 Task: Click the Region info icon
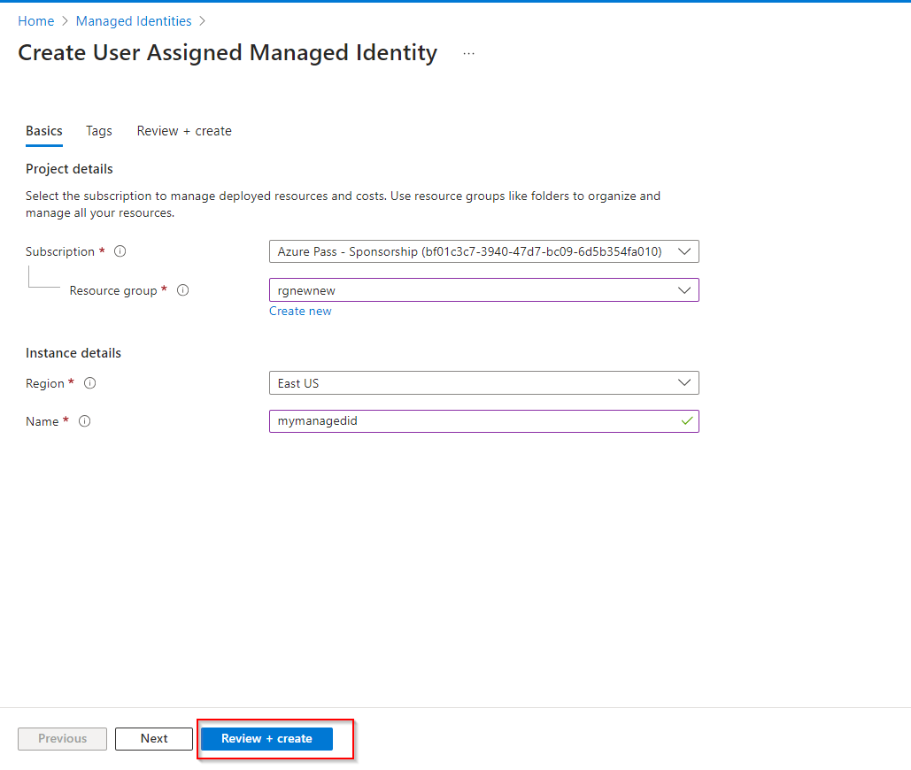pos(89,383)
